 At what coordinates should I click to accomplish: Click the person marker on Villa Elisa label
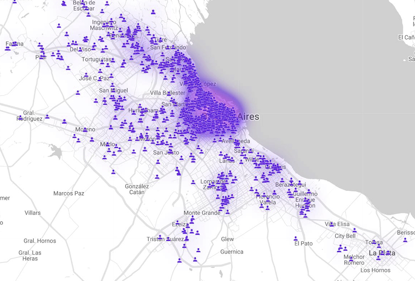332,224
